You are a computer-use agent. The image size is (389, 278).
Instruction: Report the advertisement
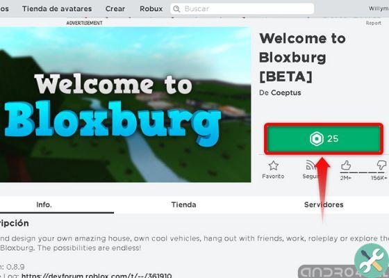point(374,23)
